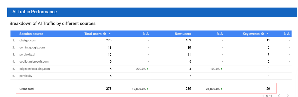Click the 225 total users value
298x97 pixels.
tap(109, 40)
